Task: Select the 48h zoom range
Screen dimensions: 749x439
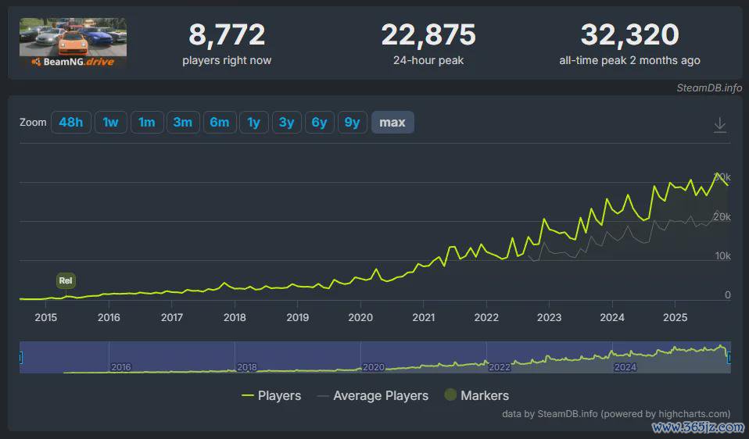Action: [71, 123]
